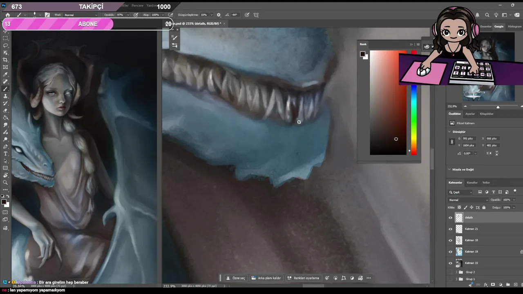Toggle the brush symmetry butterfly icon

pyautogui.click(x=256, y=15)
